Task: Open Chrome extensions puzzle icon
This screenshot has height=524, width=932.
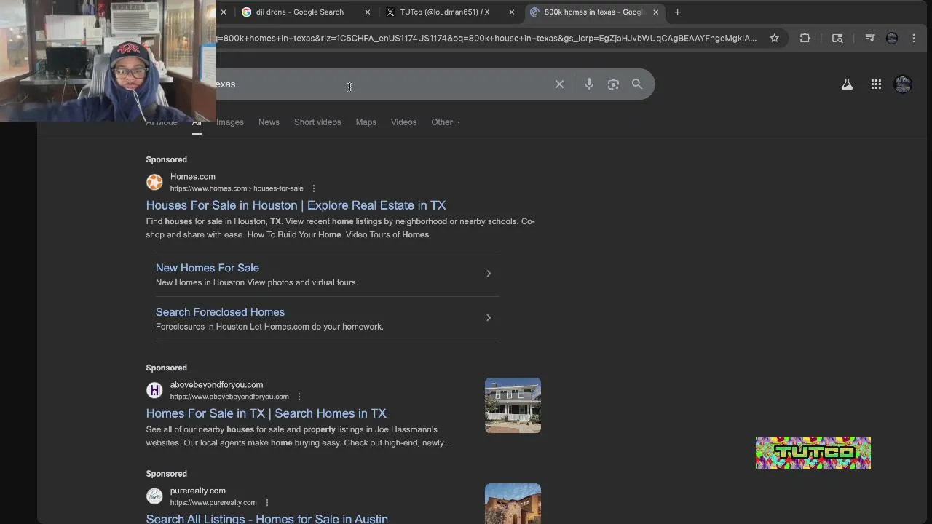Action: click(x=805, y=38)
